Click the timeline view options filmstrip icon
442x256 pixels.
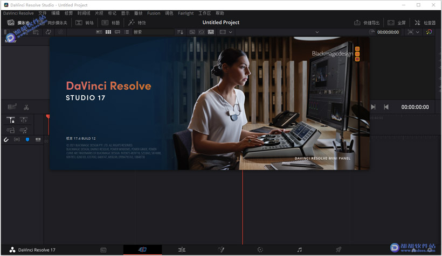pyautogui.click(x=38, y=139)
